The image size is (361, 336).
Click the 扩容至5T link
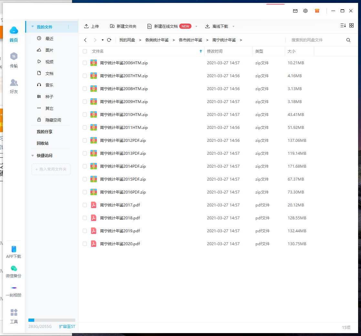pos(67,327)
